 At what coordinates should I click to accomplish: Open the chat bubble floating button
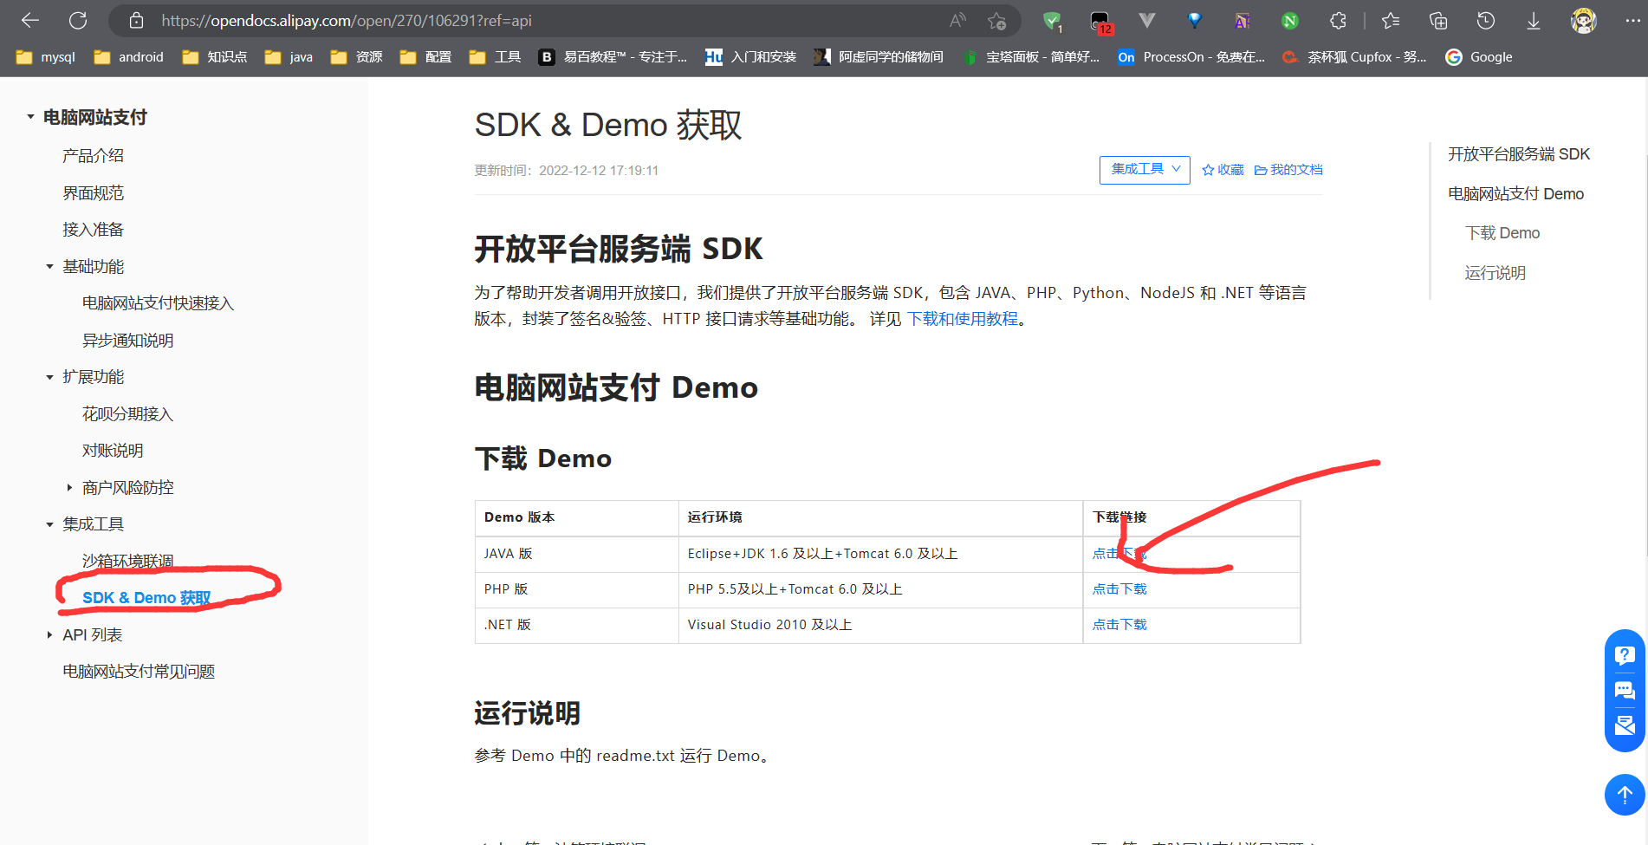point(1625,691)
